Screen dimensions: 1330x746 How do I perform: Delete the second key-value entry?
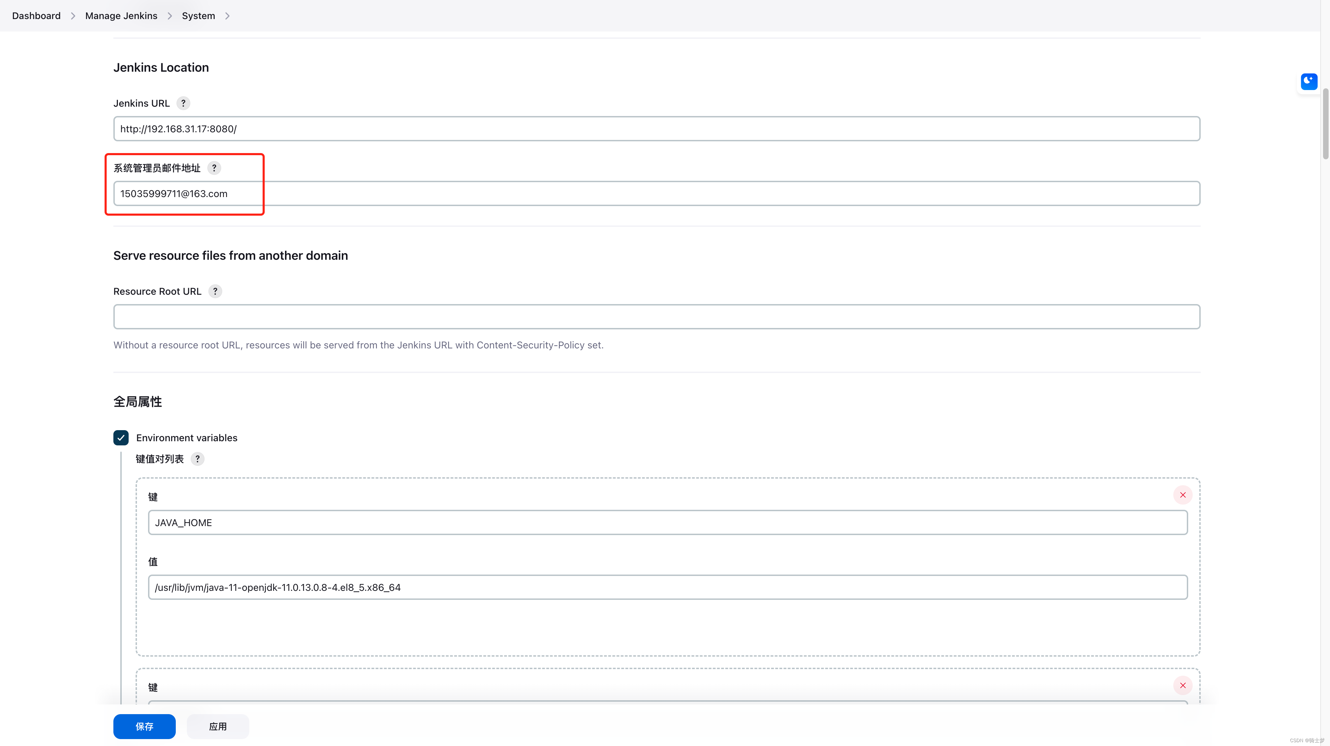point(1183,685)
